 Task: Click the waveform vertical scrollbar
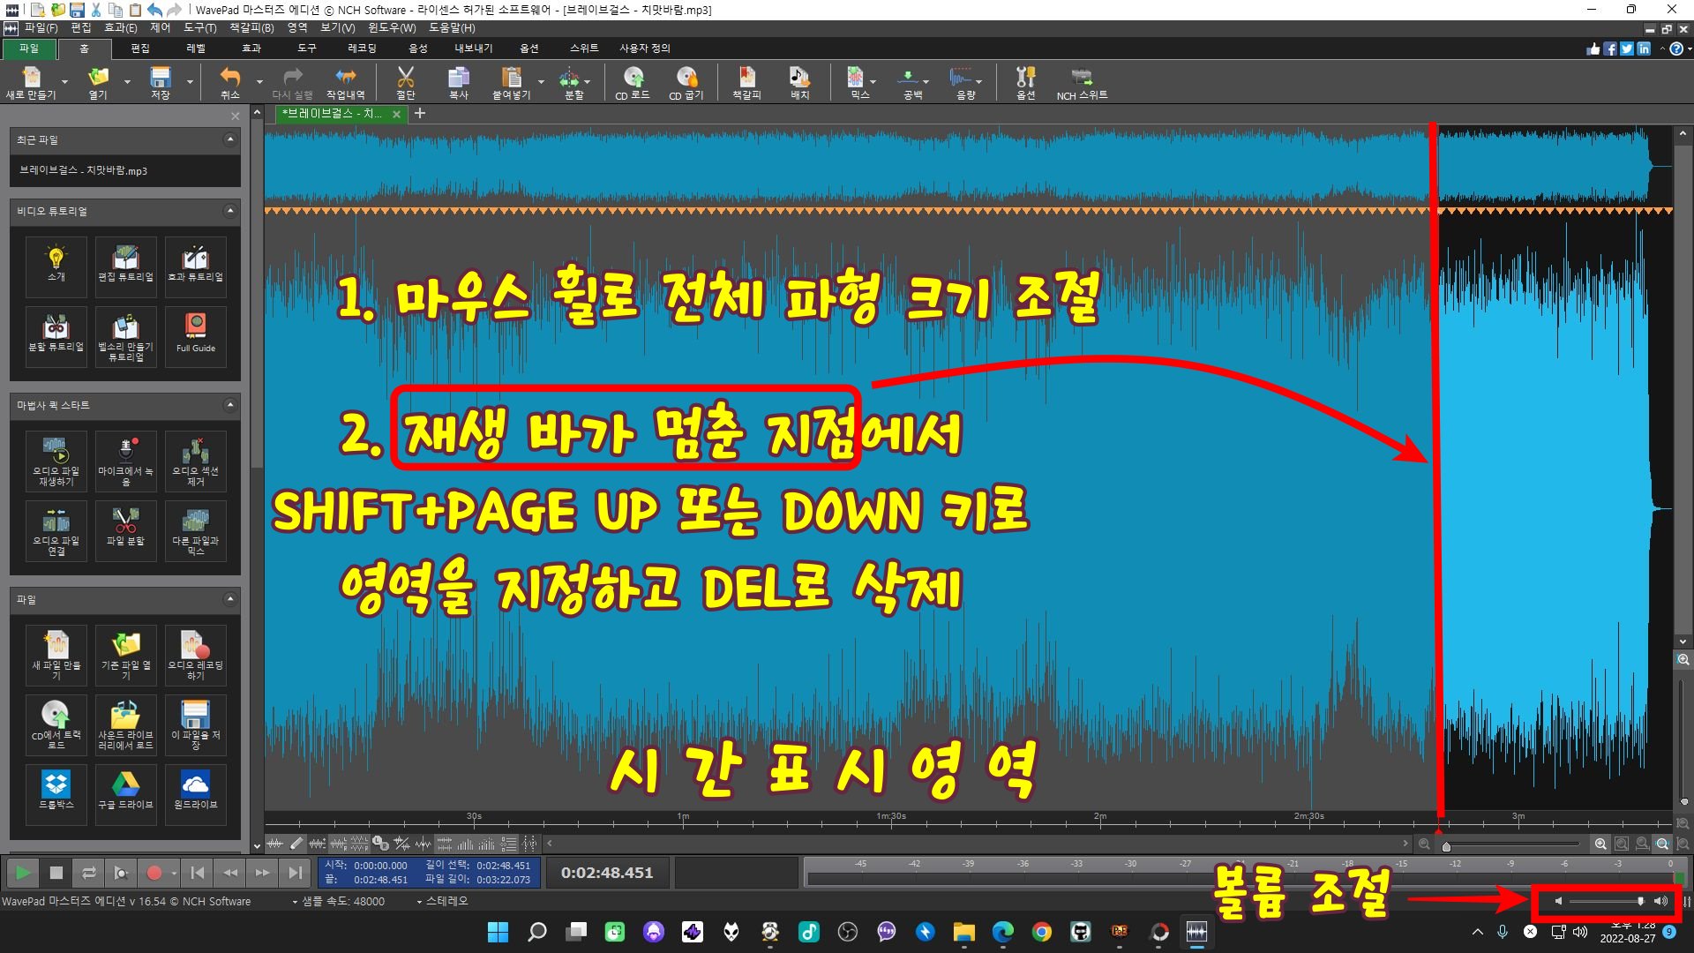pyautogui.click(x=1683, y=388)
